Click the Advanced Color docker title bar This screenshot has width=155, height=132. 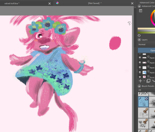[x=147, y=3]
